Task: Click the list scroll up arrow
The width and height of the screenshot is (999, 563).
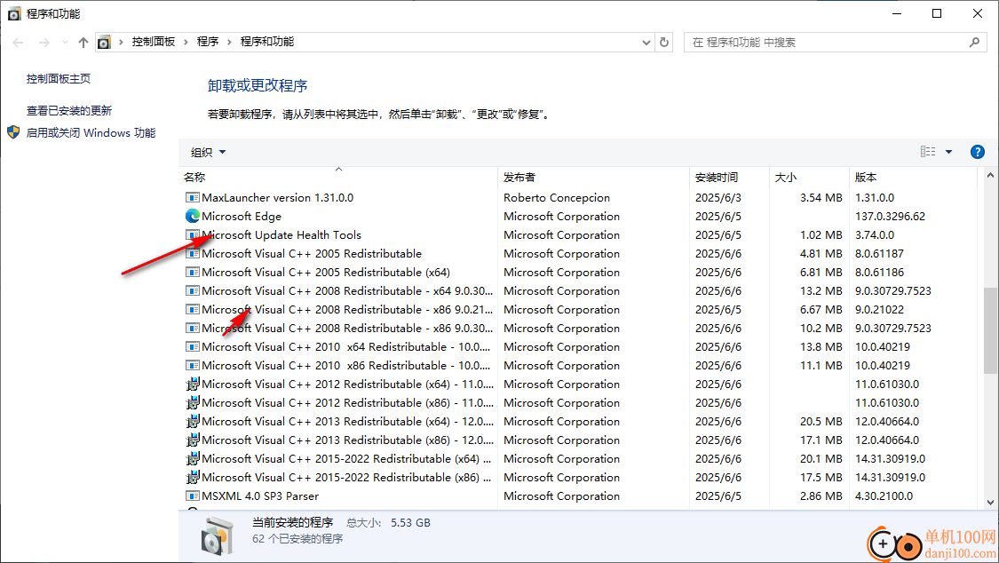Action: 990,175
